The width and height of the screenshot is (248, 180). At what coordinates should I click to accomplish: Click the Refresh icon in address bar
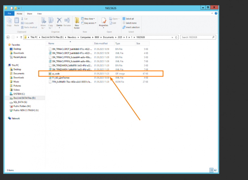176,37
